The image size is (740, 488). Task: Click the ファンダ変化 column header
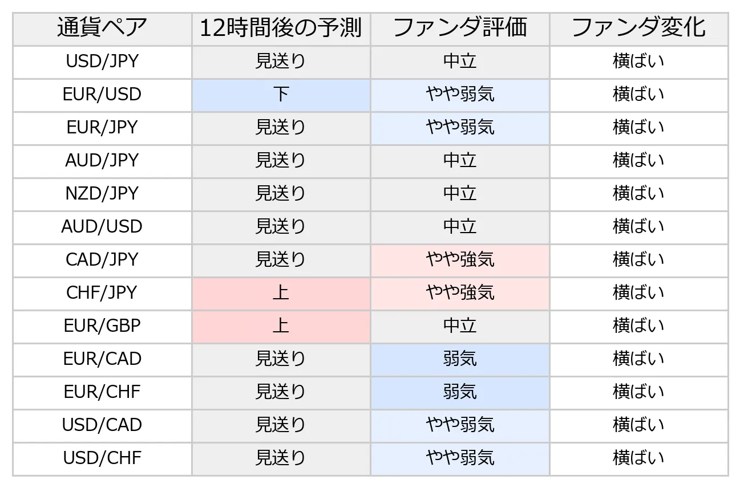(x=638, y=29)
